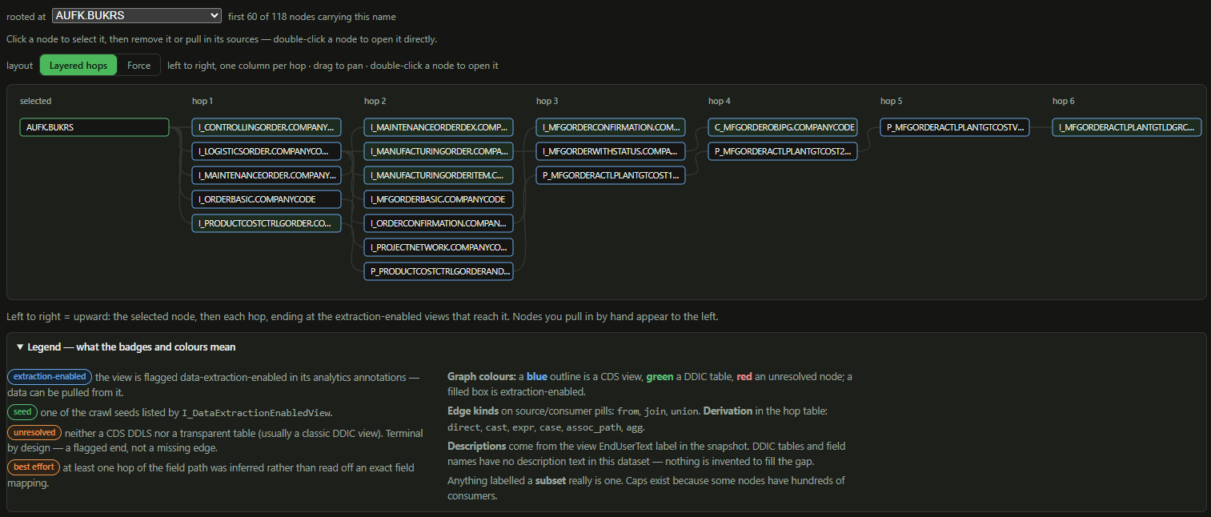The image size is (1211, 517).
Task: Click the 'best effort' legend badge
Action: (34, 467)
